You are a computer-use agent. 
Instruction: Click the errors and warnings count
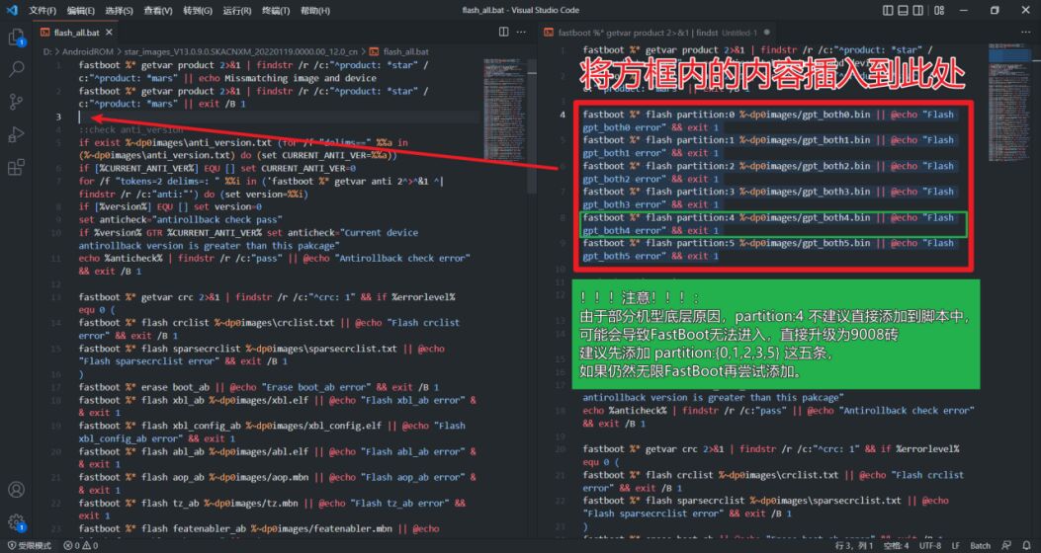[x=81, y=545]
